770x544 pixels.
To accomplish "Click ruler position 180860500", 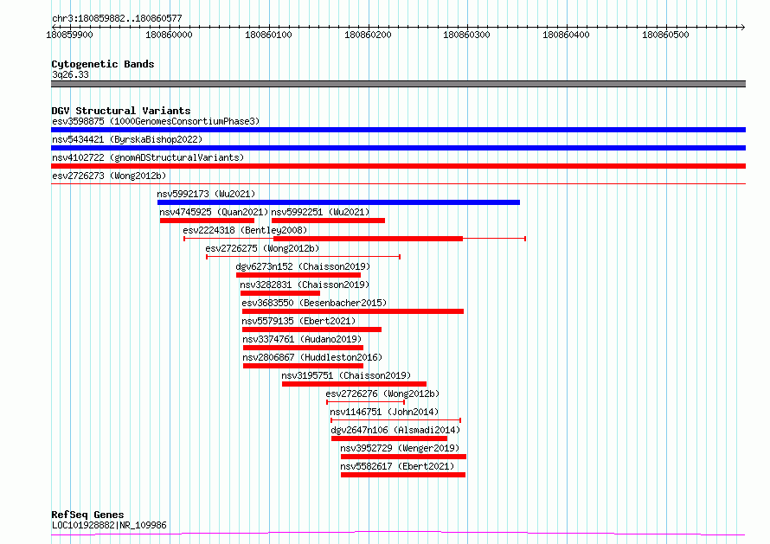I will tap(665, 35).
